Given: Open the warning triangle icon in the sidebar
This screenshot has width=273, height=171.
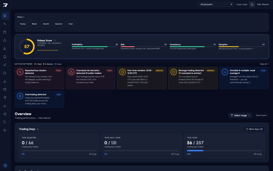Looking at the screenshot, I should (5, 40).
